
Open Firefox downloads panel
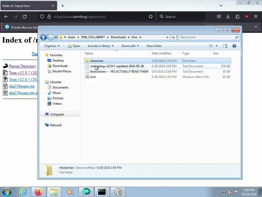[228, 17]
